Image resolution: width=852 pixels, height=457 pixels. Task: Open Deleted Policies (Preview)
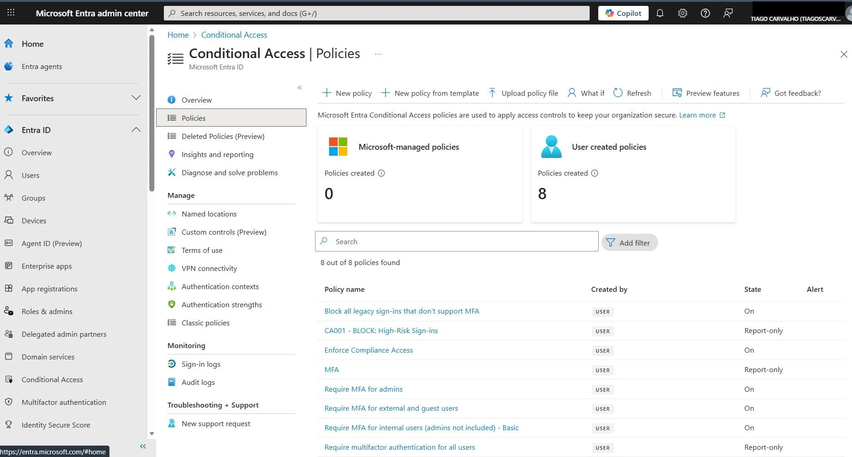click(x=223, y=136)
